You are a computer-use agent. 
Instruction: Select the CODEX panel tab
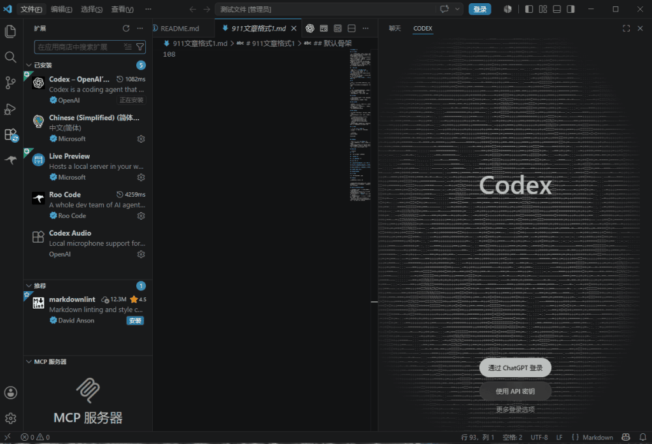[423, 28]
